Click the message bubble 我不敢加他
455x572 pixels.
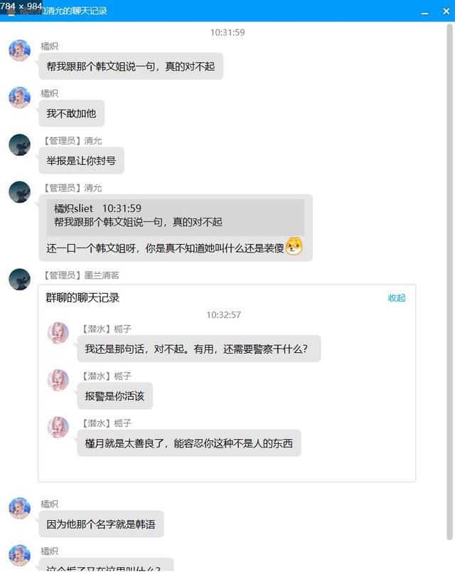click(72, 113)
